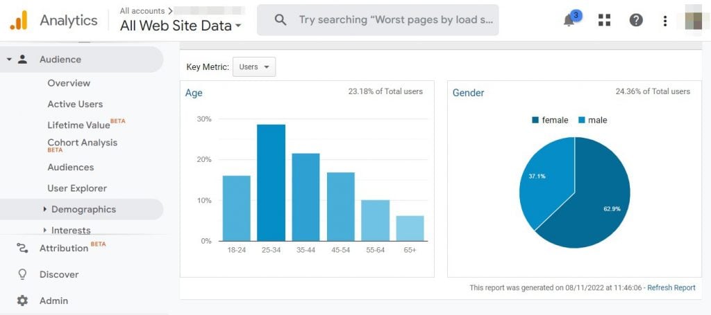Open the three-dot more options menu
The height and width of the screenshot is (315, 711).
click(665, 21)
